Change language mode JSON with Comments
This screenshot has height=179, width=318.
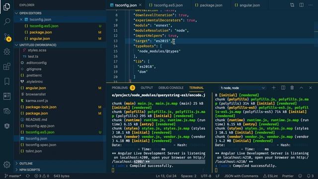[241, 176]
